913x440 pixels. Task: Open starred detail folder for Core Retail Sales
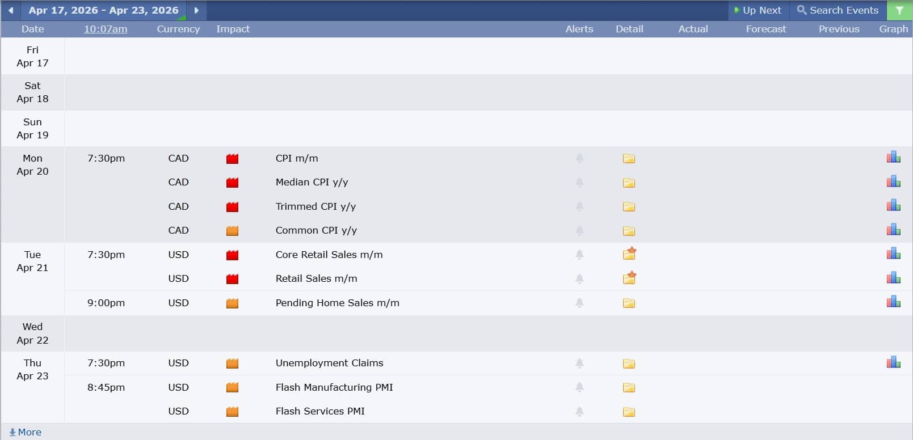pyautogui.click(x=629, y=254)
